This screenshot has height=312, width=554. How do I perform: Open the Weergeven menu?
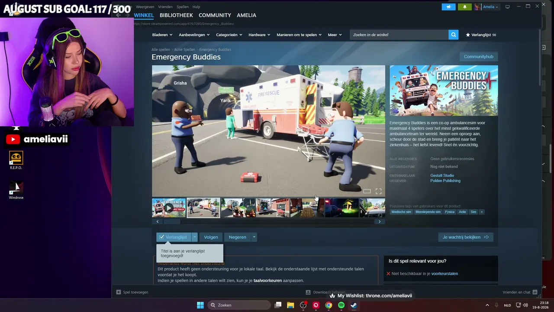coord(145,7)
